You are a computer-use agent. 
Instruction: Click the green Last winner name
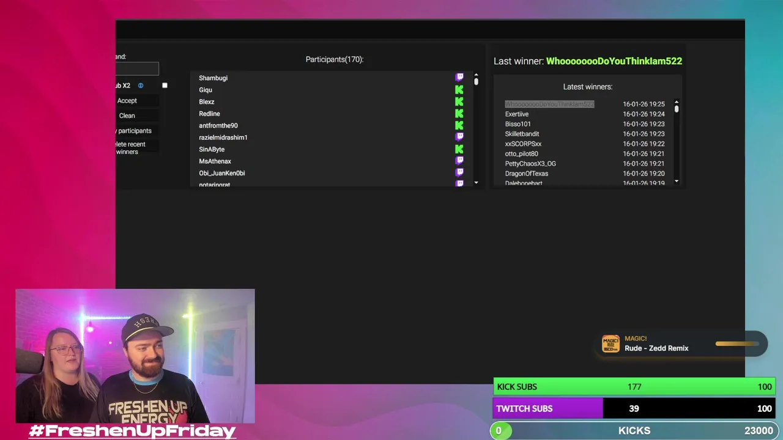coord(614,61)
